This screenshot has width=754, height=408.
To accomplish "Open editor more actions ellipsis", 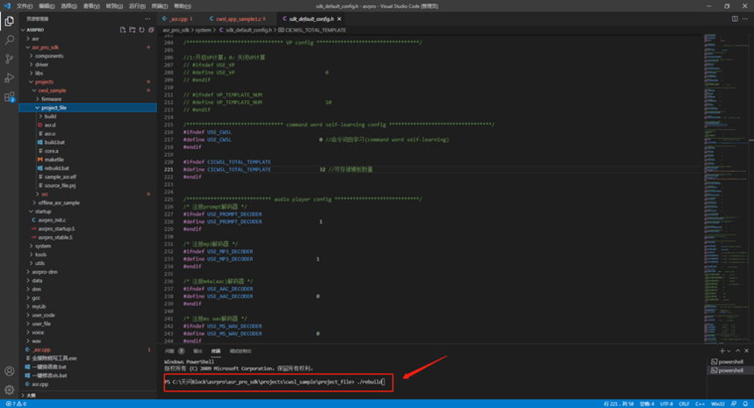I will pyautogui.click(x=745, y=18).
